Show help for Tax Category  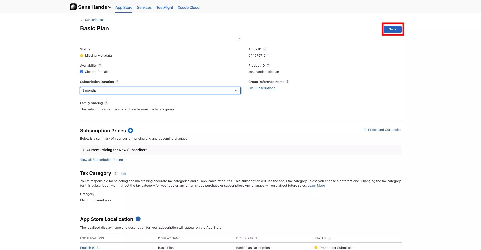pos(116,173)
